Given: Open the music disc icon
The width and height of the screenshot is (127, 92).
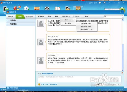Looking at the screenshot, I should pyautogui.click(x=26, y=8).
